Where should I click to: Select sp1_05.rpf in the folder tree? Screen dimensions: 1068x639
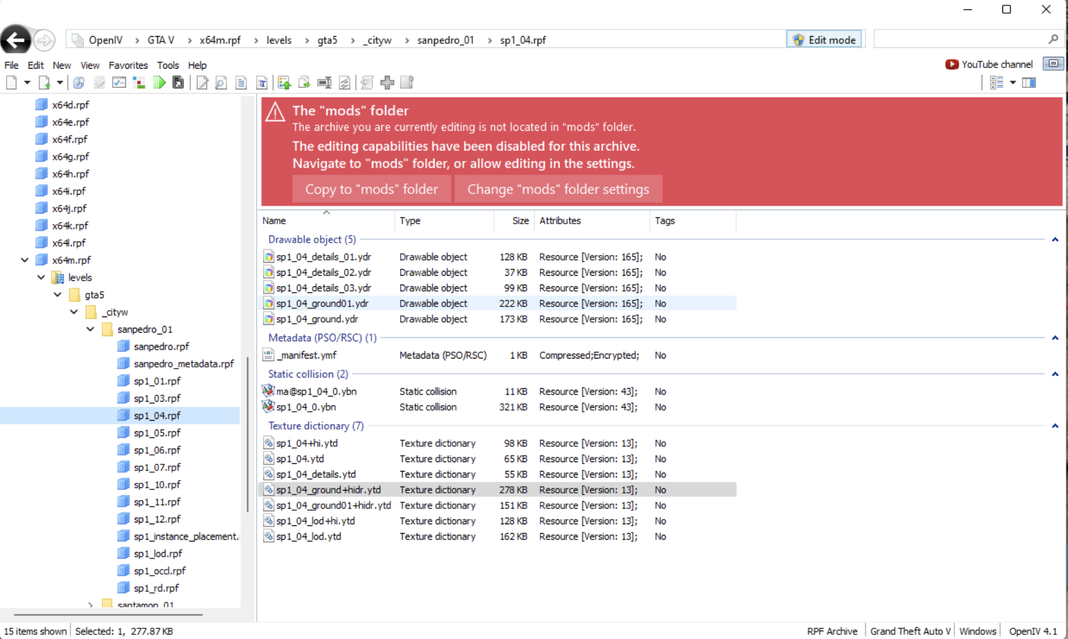157,433
